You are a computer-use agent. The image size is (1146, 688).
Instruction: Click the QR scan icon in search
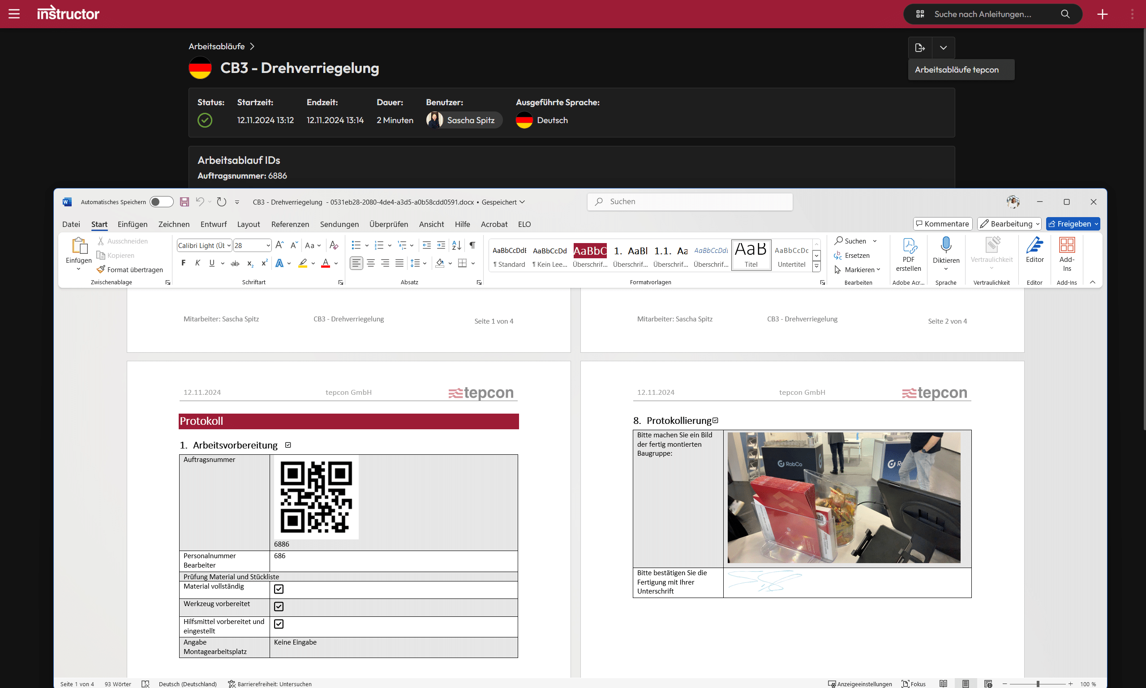coord(920,14)
